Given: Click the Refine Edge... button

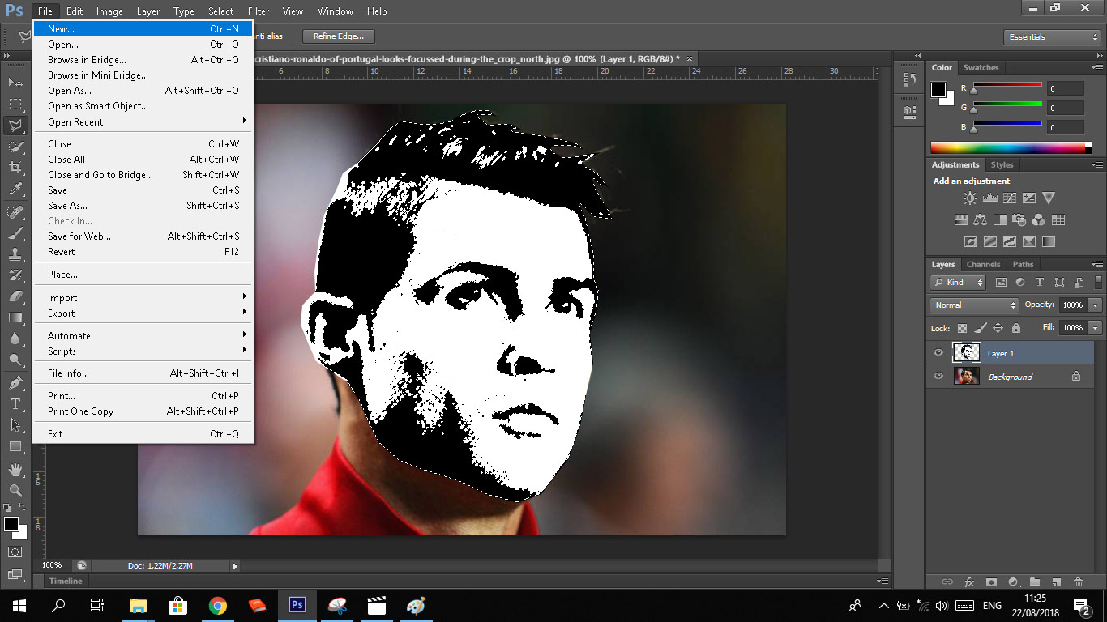Looking at the screenshot, I should (x=339, y=36).
